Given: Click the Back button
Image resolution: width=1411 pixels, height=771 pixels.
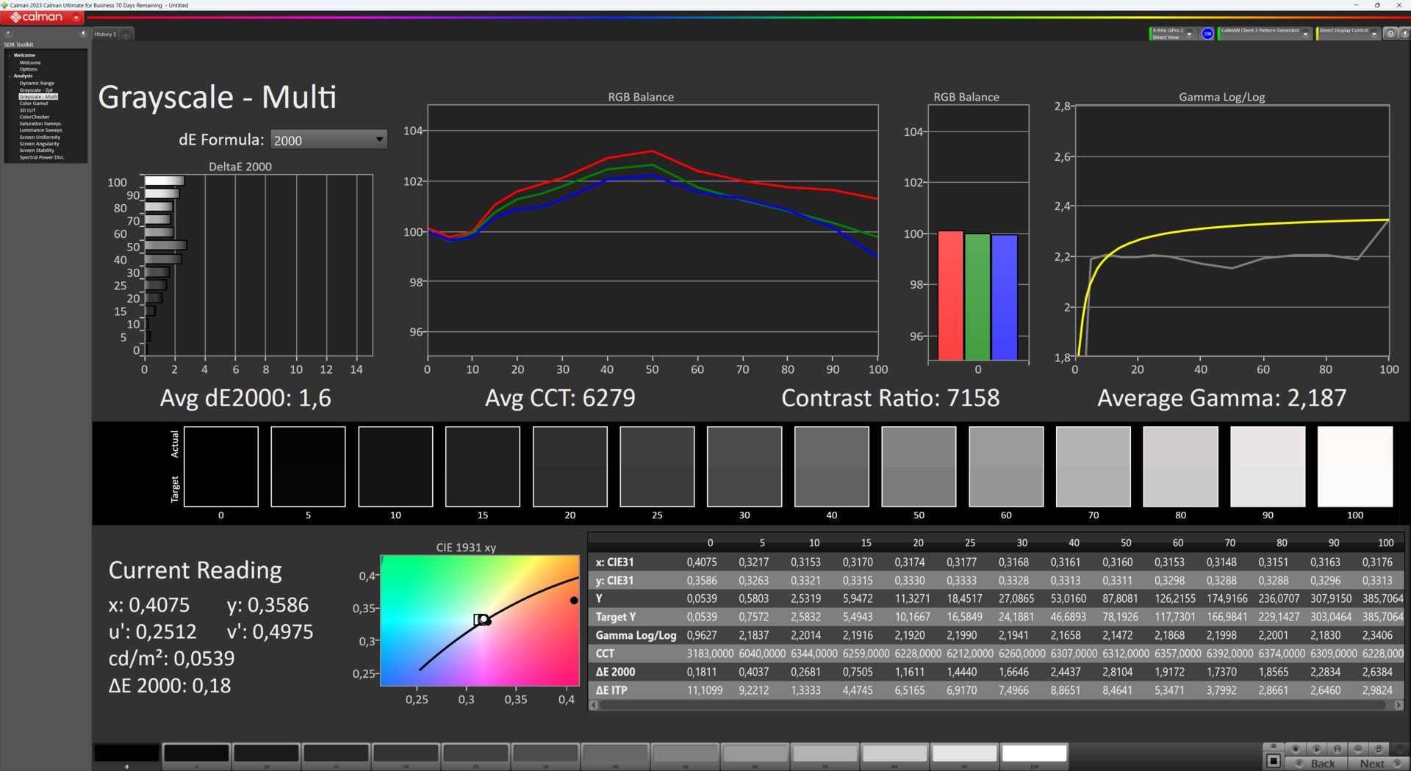Looking at the screenshot, I should pos(1322,764).
